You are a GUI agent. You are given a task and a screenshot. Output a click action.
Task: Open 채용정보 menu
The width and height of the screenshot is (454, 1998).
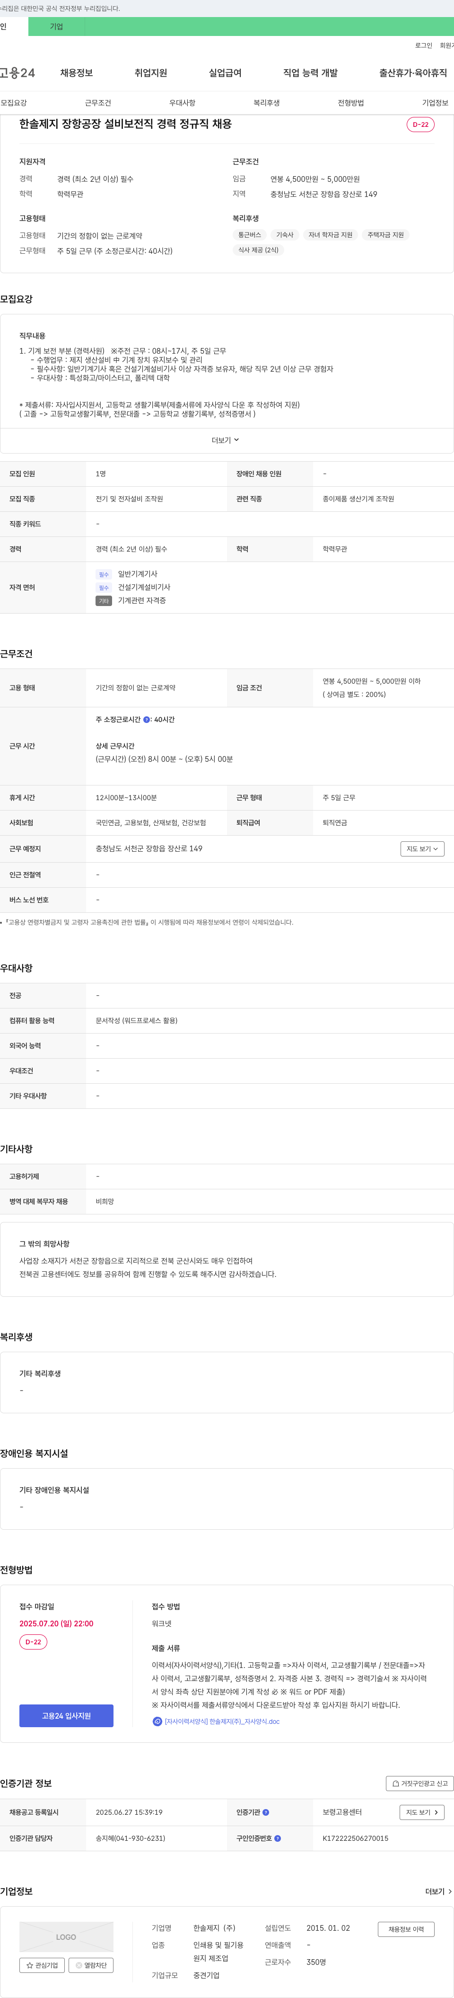(x=77, y=73)
